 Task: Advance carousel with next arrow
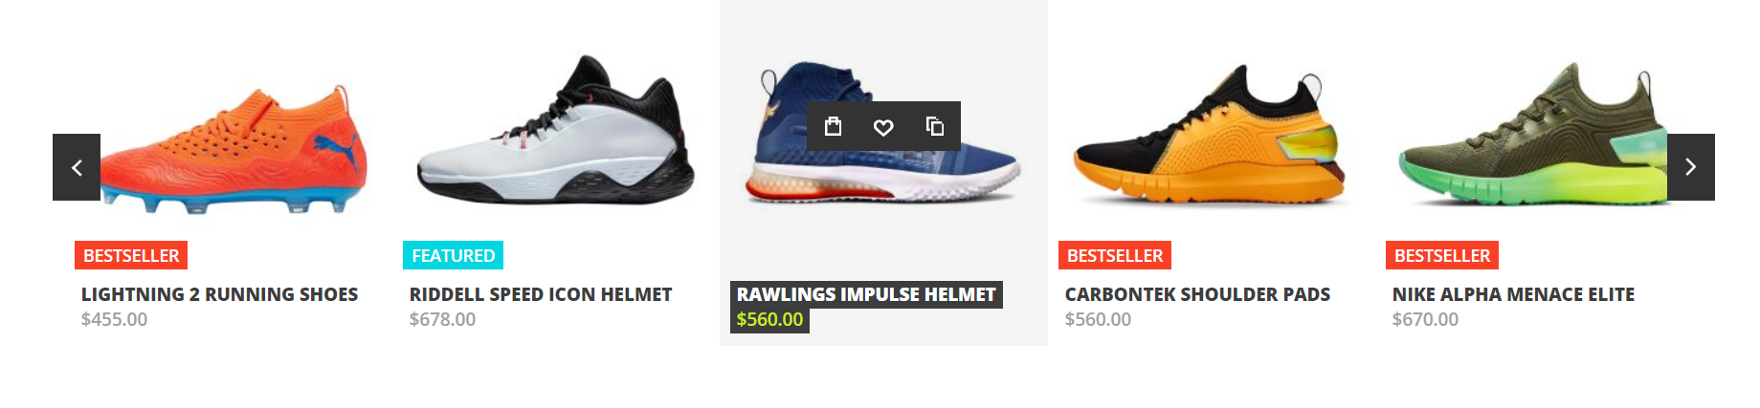pyautogui.click(x=1691, y=167)
